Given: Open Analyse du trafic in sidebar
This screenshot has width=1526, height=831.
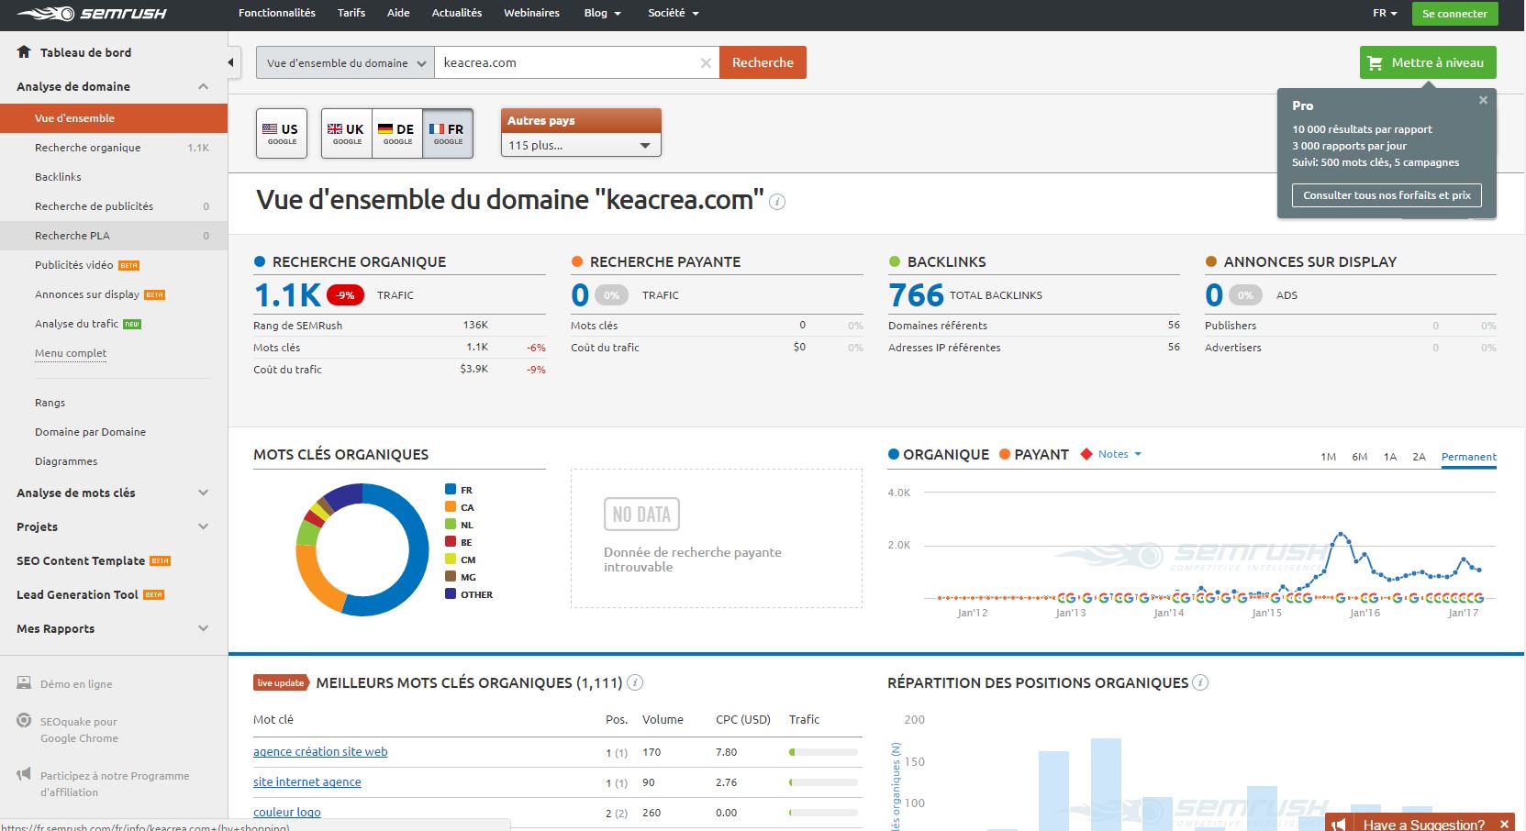Looking at the screenshot, I should point(77,324).
